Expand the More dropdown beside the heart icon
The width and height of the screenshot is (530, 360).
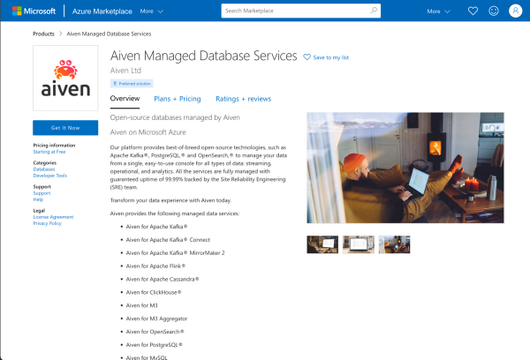tap(438, 11)
